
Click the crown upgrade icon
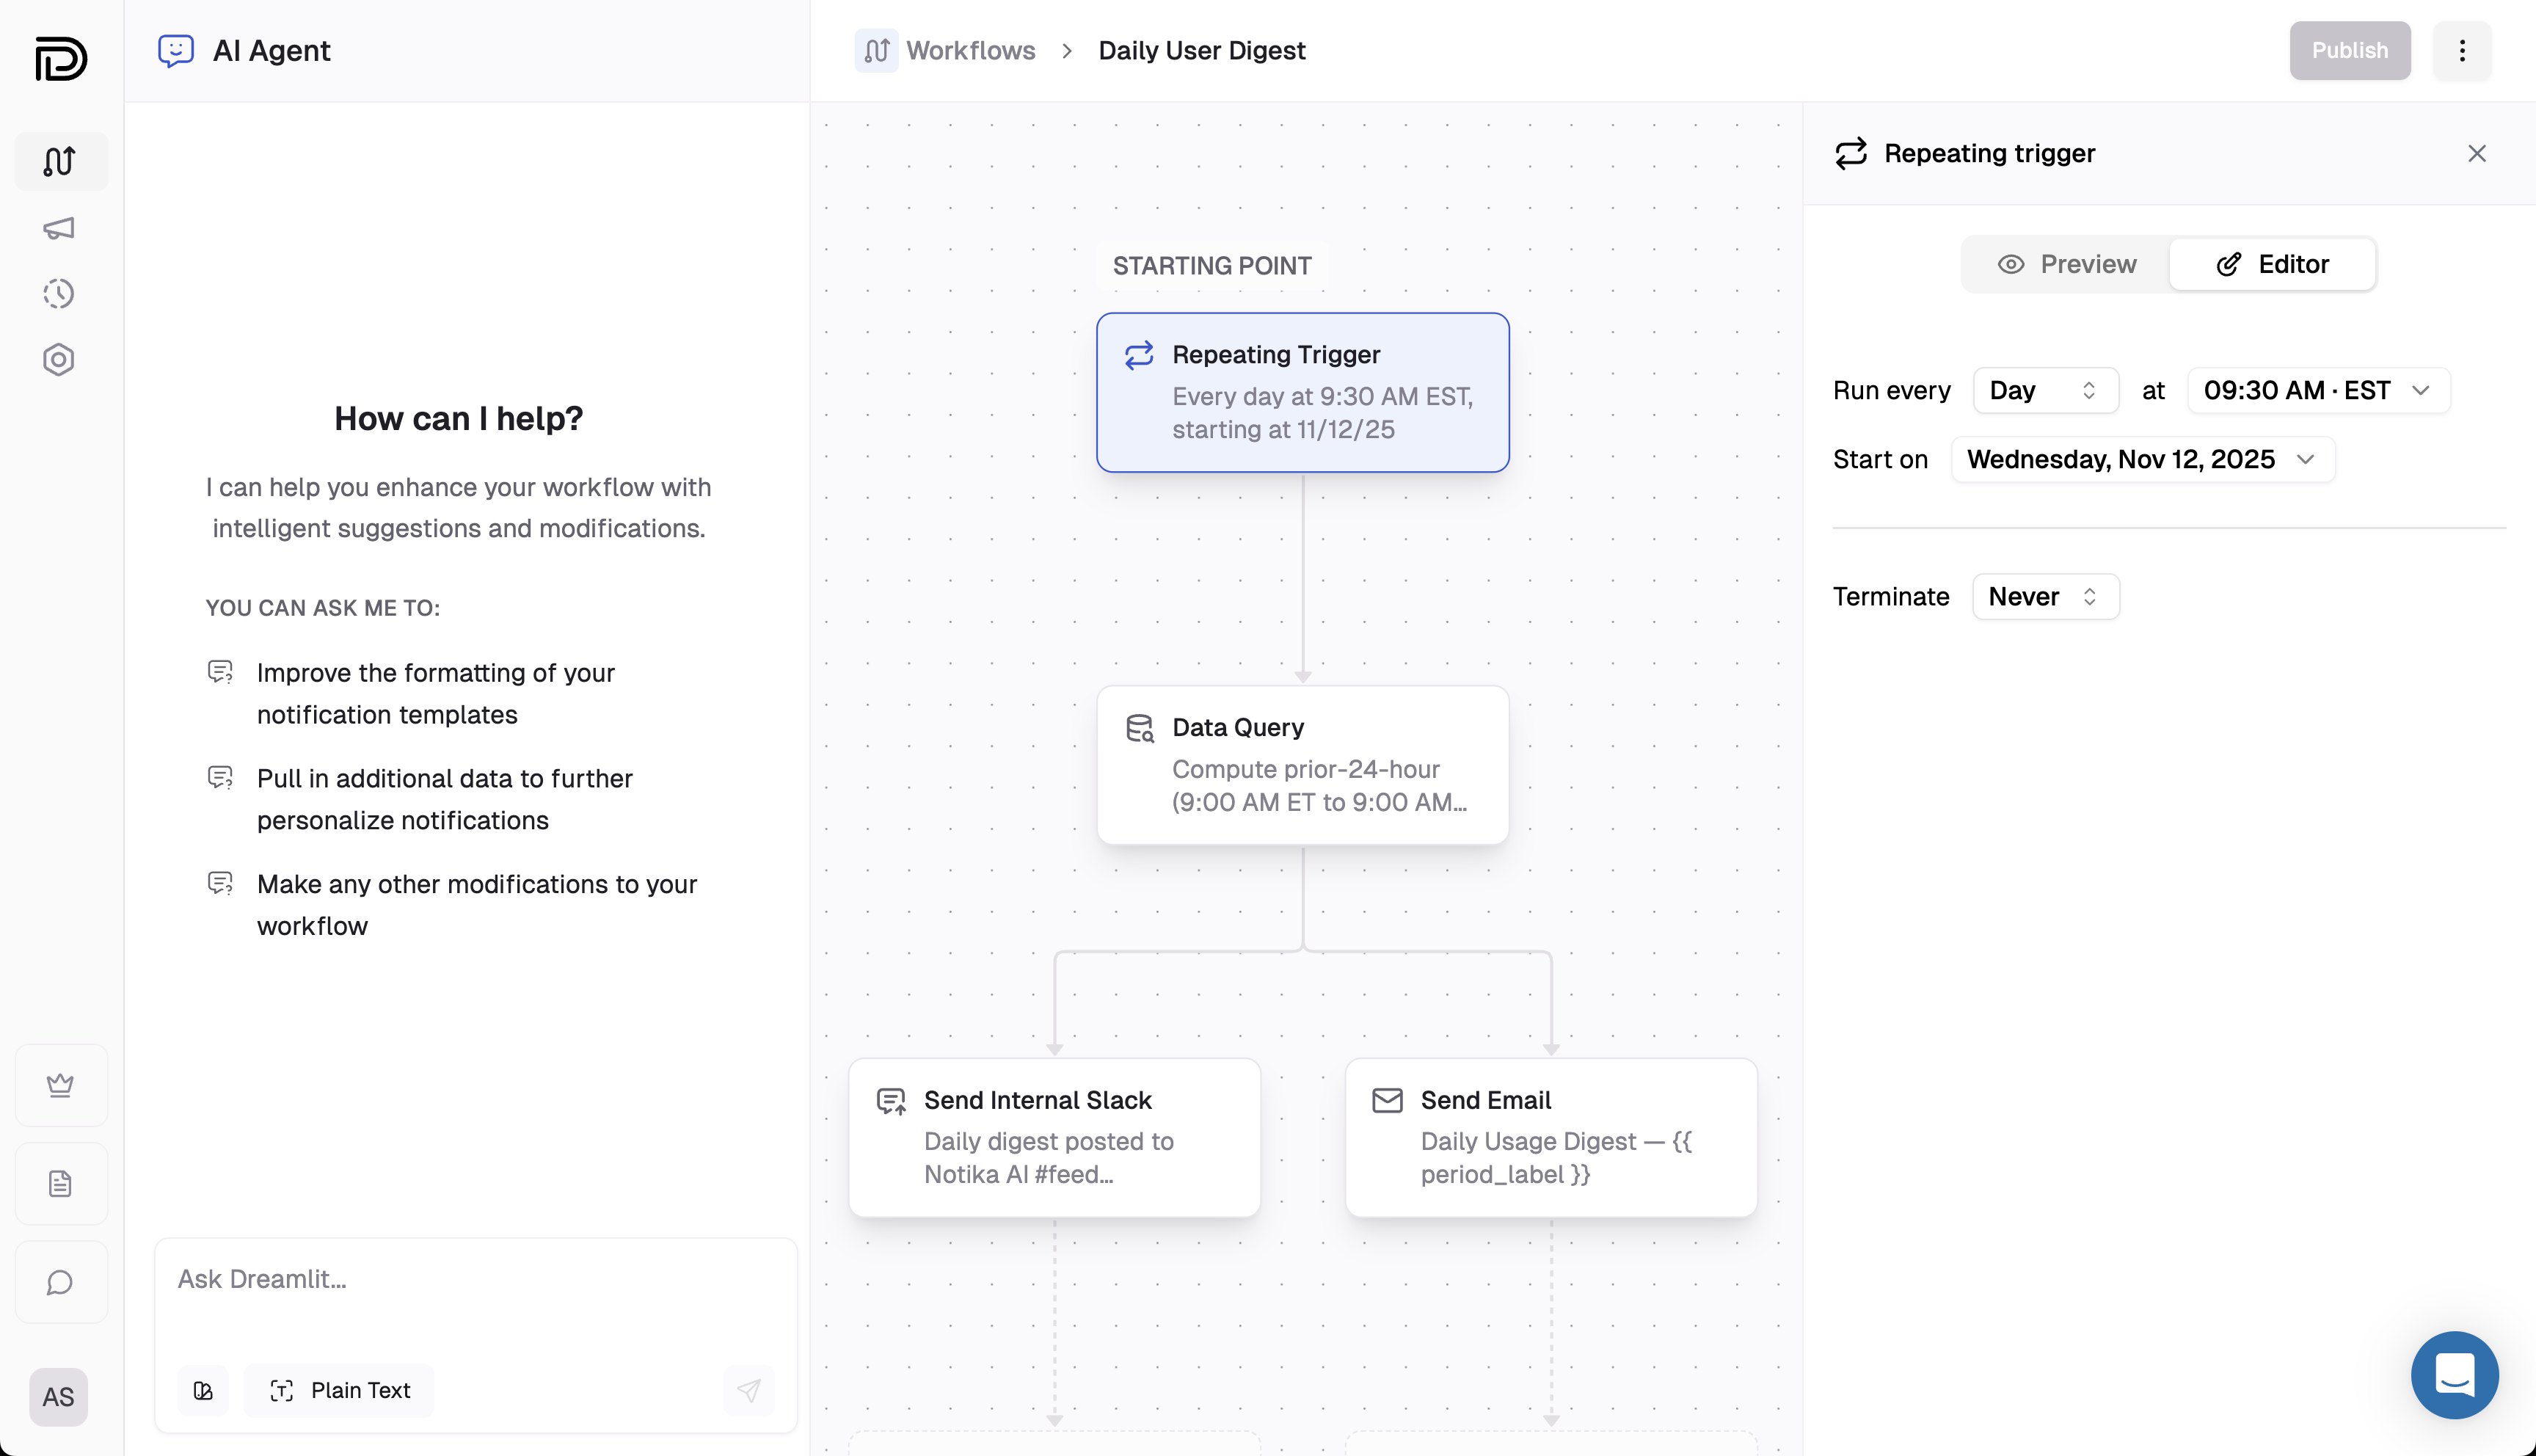click(61, 1085)
